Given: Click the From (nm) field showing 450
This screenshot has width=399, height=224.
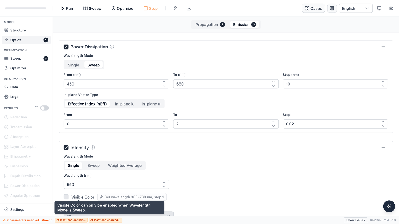Looking at the screenshot, I should pyautogui.click(x=116, y=84).
